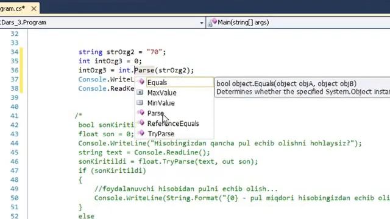Screen dimensions: 390x219
Task: Click float.TryParse(text, out son) on line 46
Action: (x=198, y=162)
